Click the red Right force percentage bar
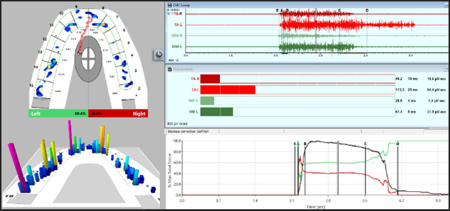This screenshot has height=211, width=450. point(118,113)
